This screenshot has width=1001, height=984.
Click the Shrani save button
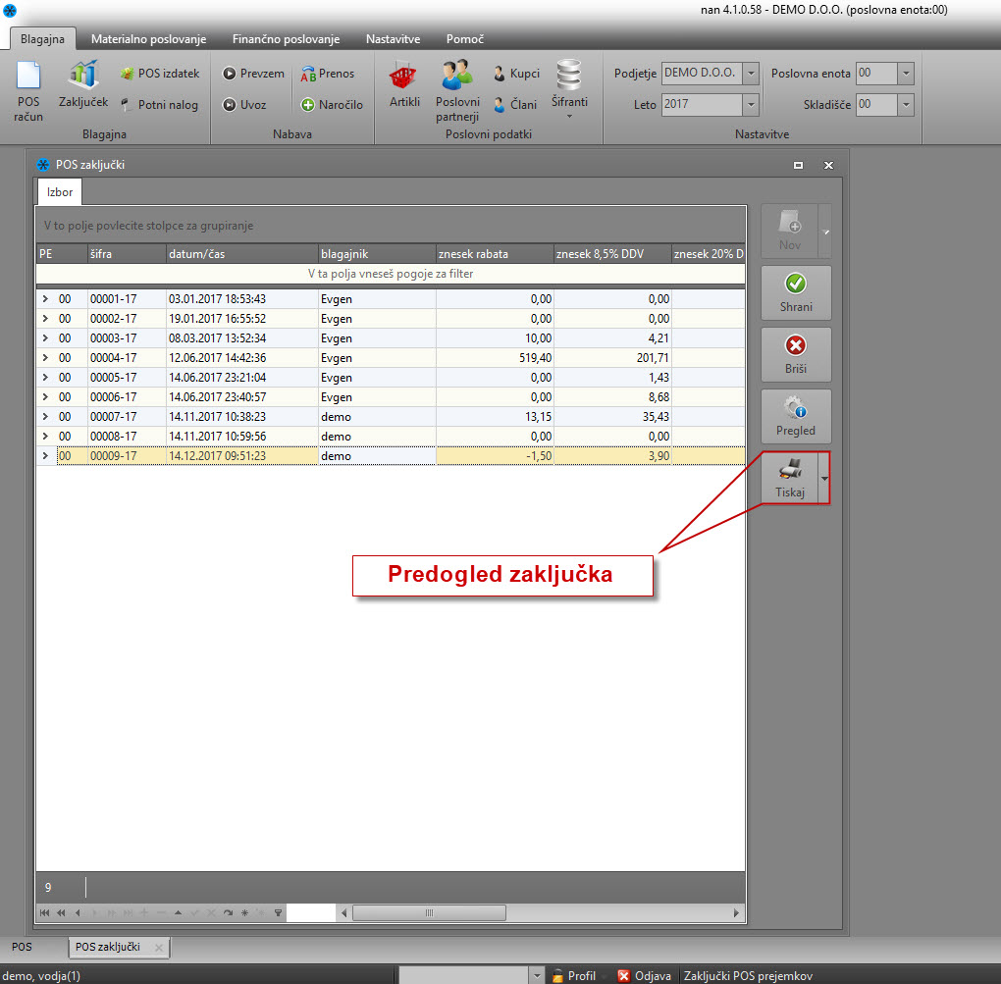point(796,293)
